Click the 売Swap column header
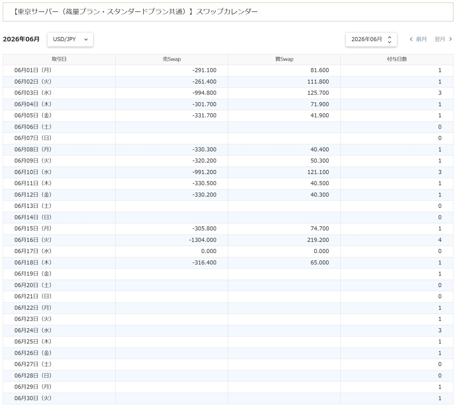This screenshot has height=407, width=456. [172, 59]
